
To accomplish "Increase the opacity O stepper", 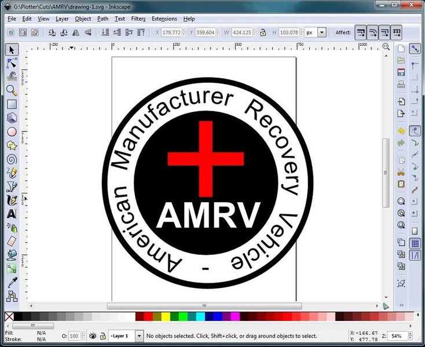I will 83,334.
